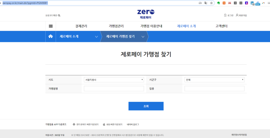Viewport: 270px width, 138px height.
Task: Click the 가맹점명 input field
Action: tap(114, 89)
